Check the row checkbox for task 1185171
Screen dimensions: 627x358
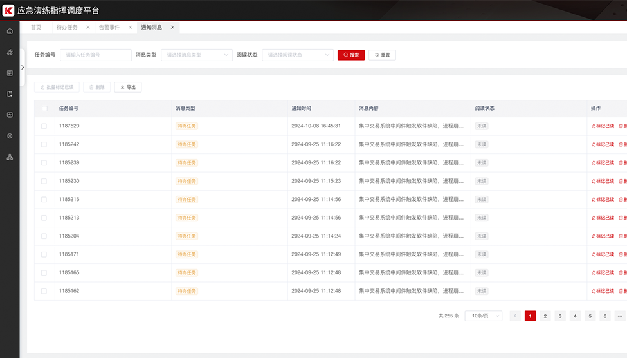[x=44, y=255]
